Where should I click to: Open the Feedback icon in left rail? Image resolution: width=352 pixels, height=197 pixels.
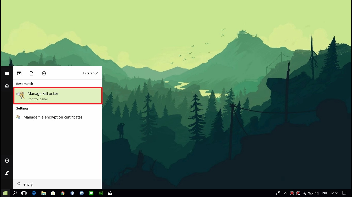(7, 173)
